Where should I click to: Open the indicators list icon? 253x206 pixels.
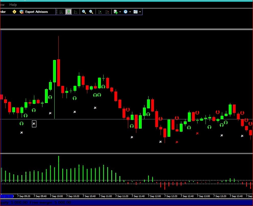click(116, 12)
